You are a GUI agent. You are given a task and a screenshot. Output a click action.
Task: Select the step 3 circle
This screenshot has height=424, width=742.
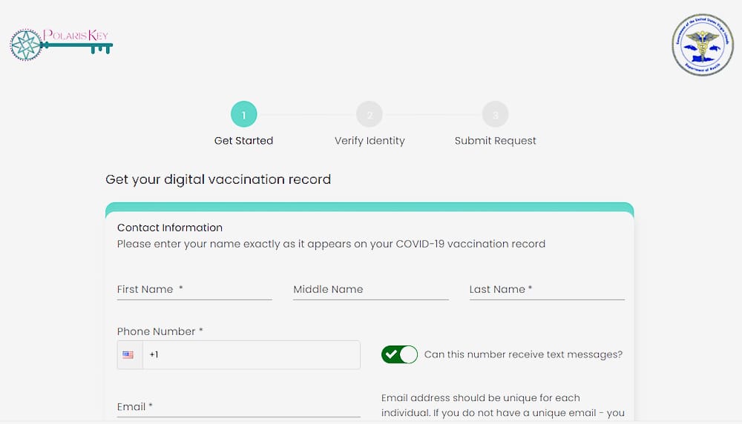click(495, 114)
